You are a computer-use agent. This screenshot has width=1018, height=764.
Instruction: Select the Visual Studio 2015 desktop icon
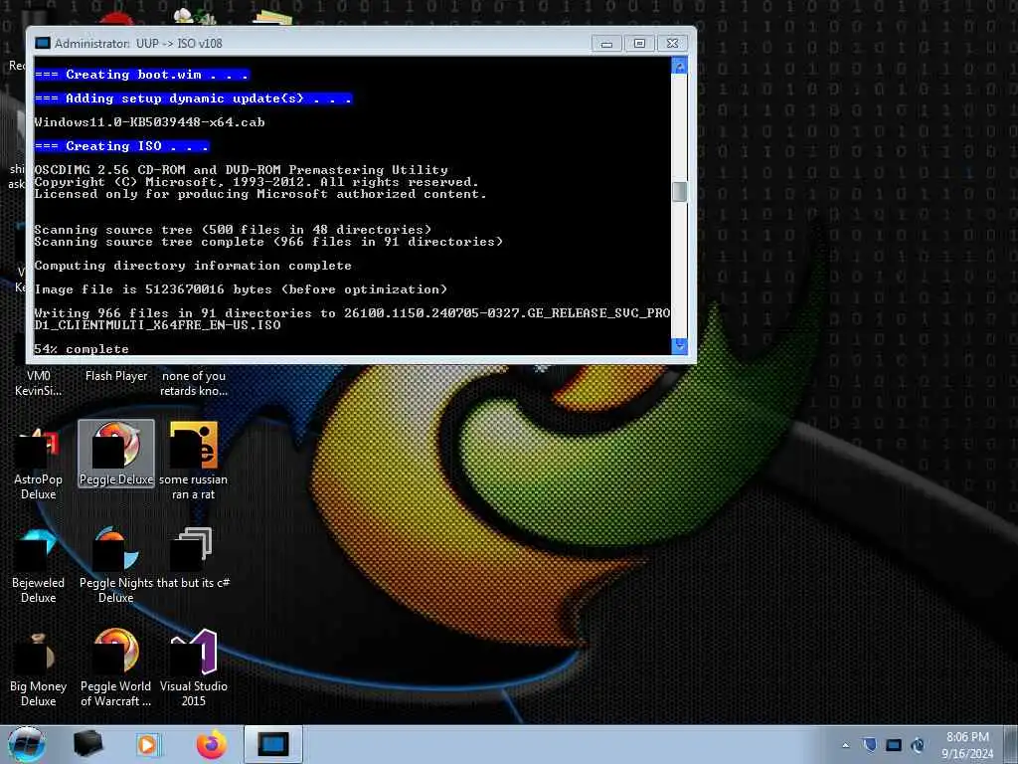194,669
